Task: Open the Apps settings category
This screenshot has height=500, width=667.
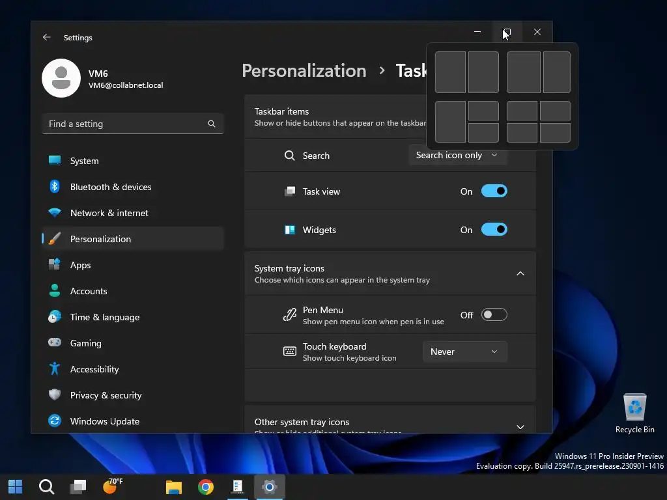Action: (x=133, y=265)
